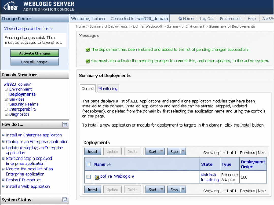
Task: Click the Name column sort arrow icon
Action: [x=109, y=164]
